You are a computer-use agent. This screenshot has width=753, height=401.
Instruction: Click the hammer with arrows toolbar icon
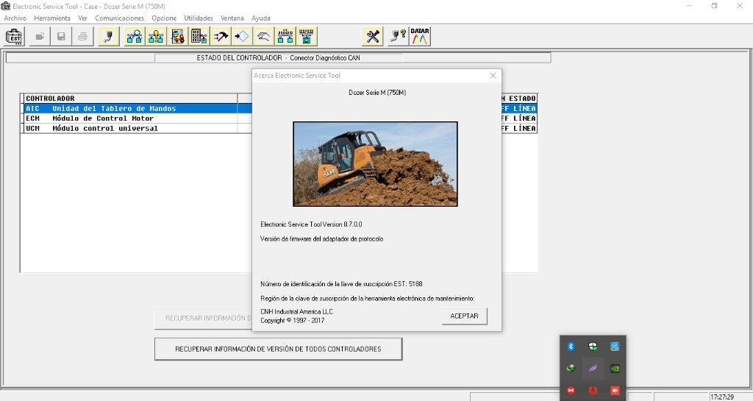(221, 37)
